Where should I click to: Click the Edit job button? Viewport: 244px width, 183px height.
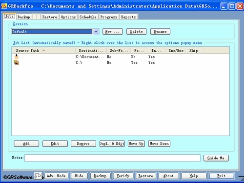click(x=55, y=143)
